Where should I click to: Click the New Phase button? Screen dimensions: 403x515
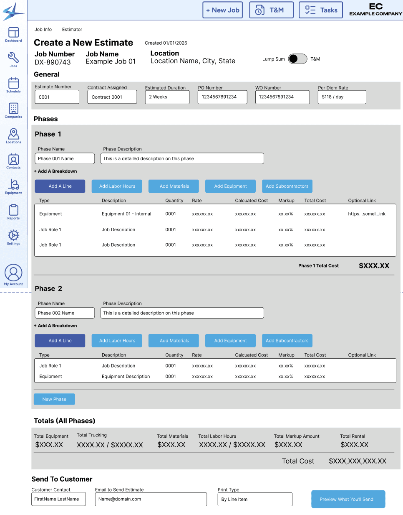(54, 399)
